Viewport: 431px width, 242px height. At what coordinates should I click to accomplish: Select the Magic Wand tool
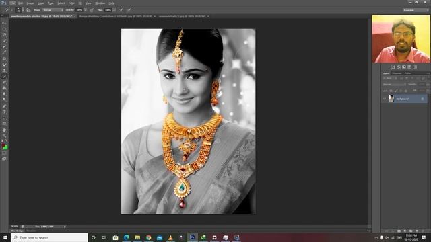point(4,40)
